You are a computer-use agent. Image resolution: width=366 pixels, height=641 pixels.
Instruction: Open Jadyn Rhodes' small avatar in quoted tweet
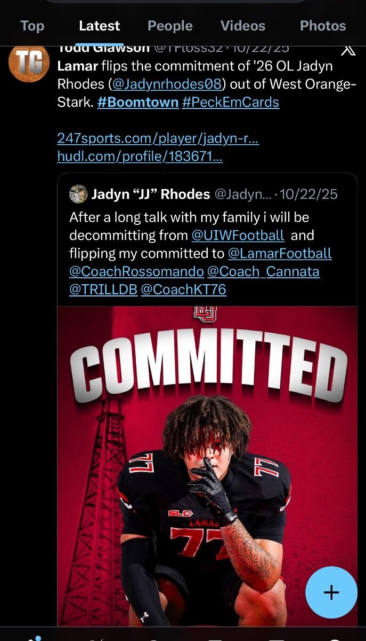(x=78, y=194)
